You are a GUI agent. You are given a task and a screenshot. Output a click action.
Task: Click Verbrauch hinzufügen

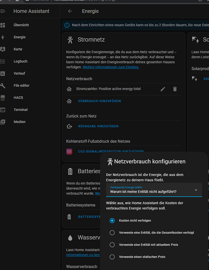(99, 101)
